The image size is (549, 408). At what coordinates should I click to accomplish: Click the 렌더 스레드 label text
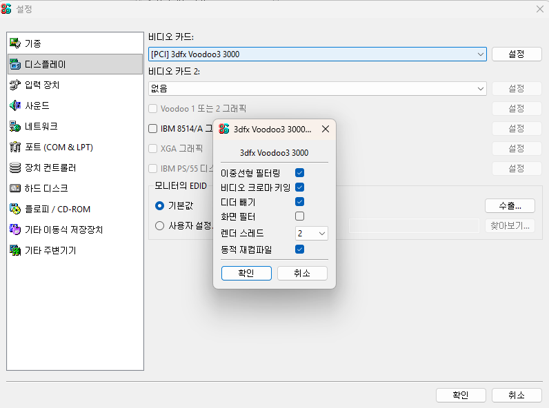(242, 233)
